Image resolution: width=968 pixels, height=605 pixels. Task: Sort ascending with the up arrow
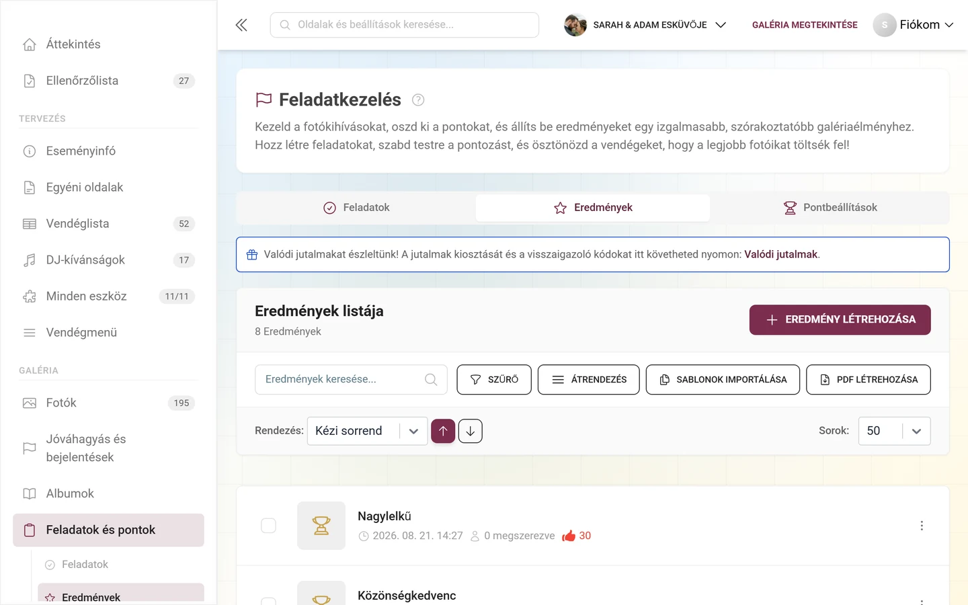tap(443, 431)
